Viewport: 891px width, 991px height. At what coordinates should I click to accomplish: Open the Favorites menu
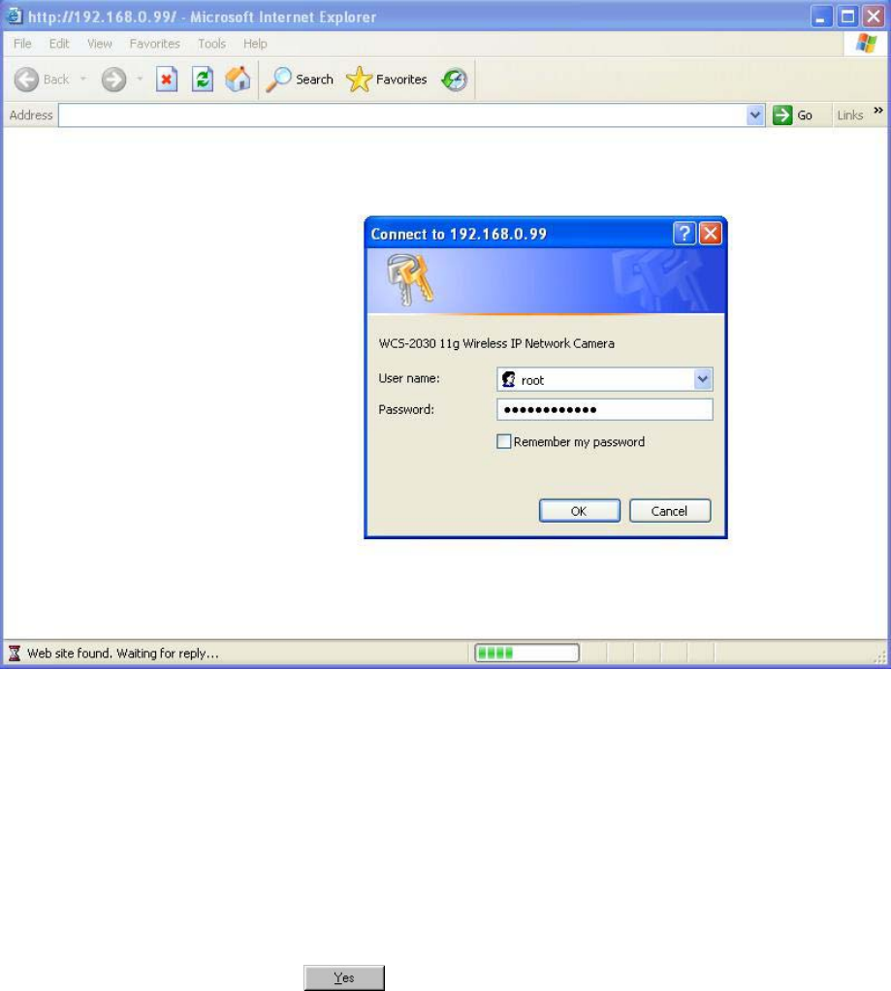[154, 44]
